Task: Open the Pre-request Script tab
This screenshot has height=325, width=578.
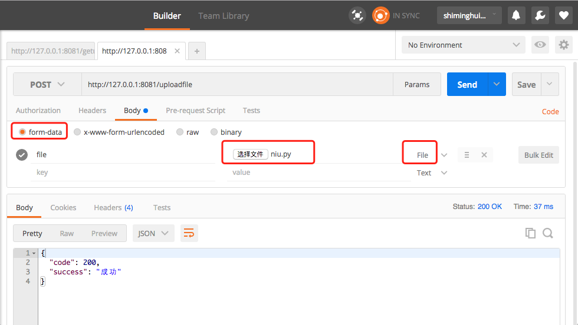Action: [x=195, y=111]
